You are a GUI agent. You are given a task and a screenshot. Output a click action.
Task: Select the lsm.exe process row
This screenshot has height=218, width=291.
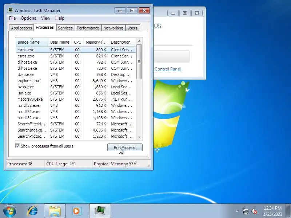(76, 93)
